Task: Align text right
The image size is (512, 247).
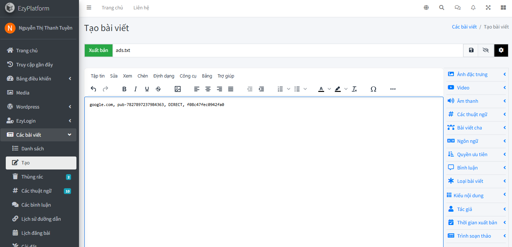Action: [x=219, y=89]
